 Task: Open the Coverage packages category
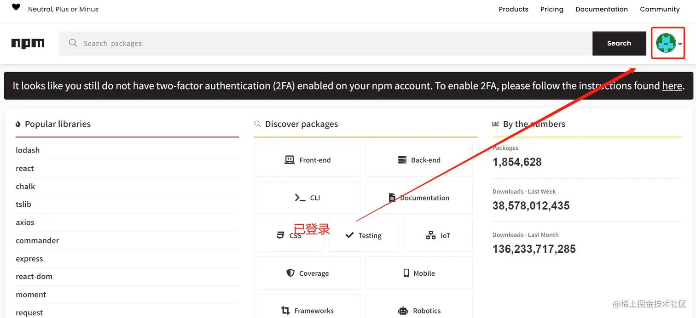(x=307, y=273)
